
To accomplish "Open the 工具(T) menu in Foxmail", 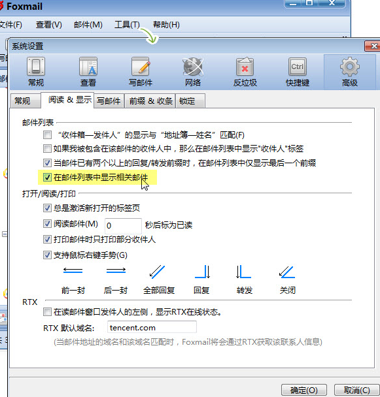I will tap(127, 25).
